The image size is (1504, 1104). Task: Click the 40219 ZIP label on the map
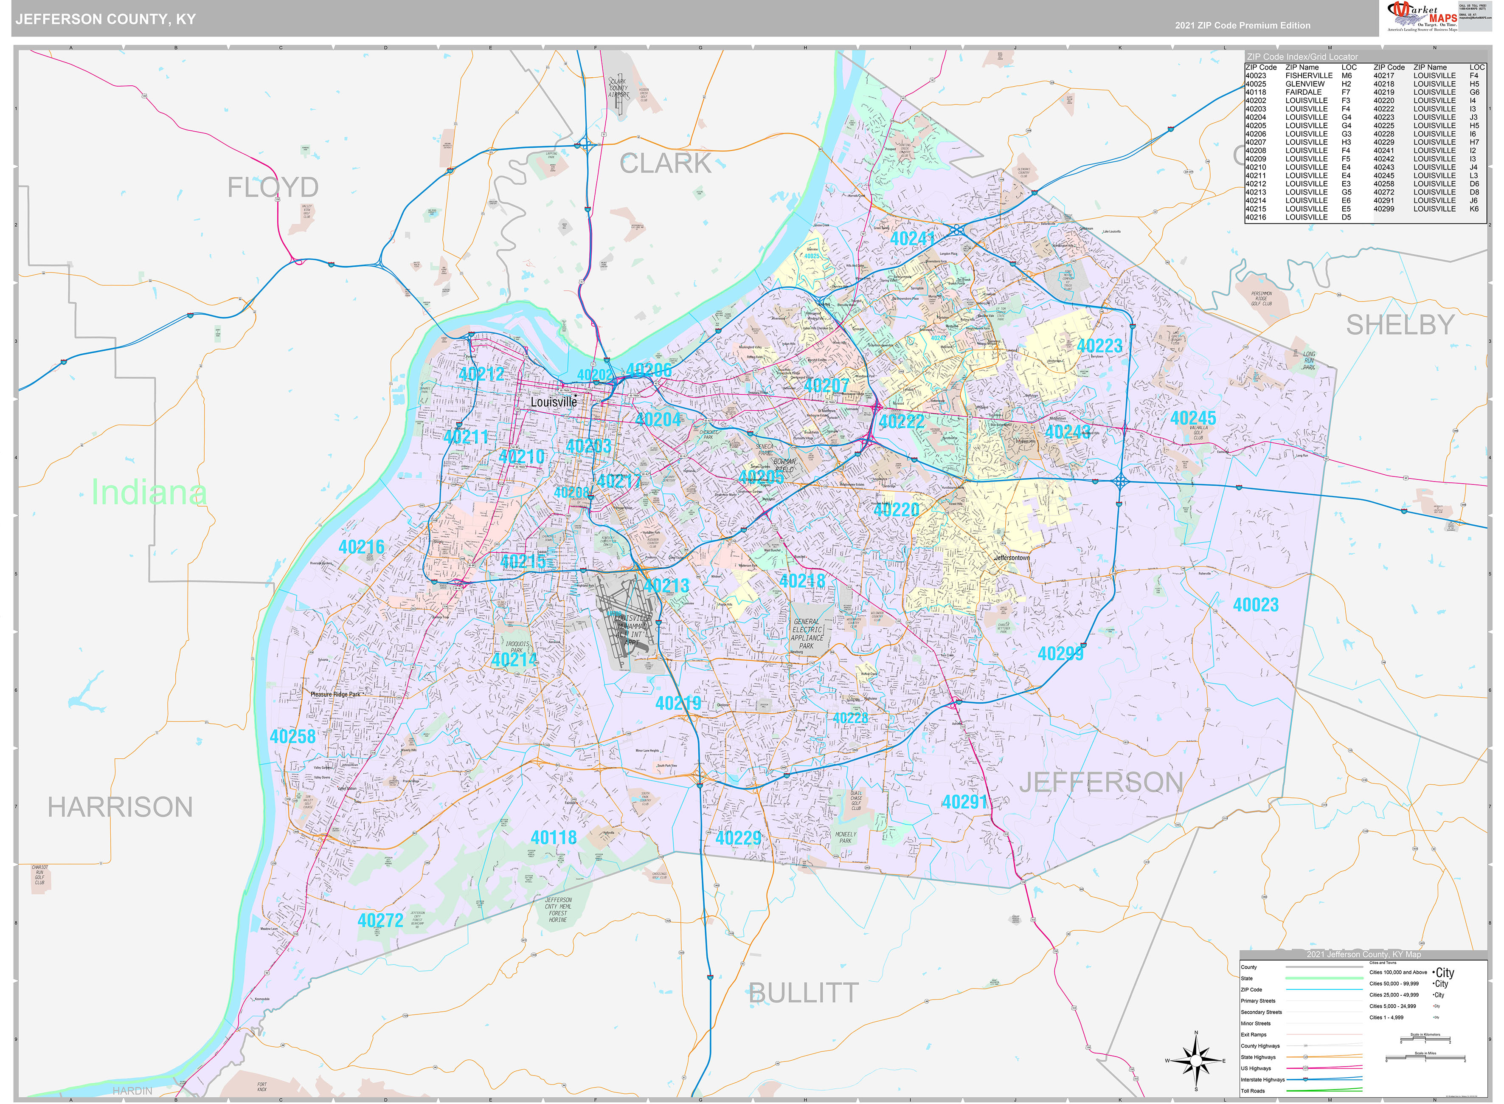coord(678,703)
